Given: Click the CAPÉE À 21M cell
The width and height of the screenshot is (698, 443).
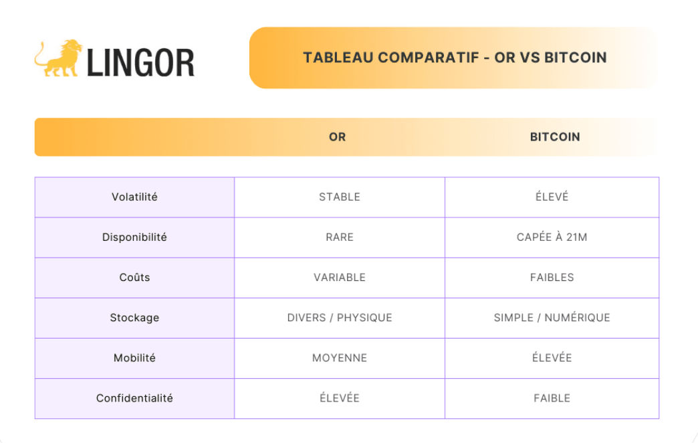Looking at the screenshot, I should pos(552,238).
